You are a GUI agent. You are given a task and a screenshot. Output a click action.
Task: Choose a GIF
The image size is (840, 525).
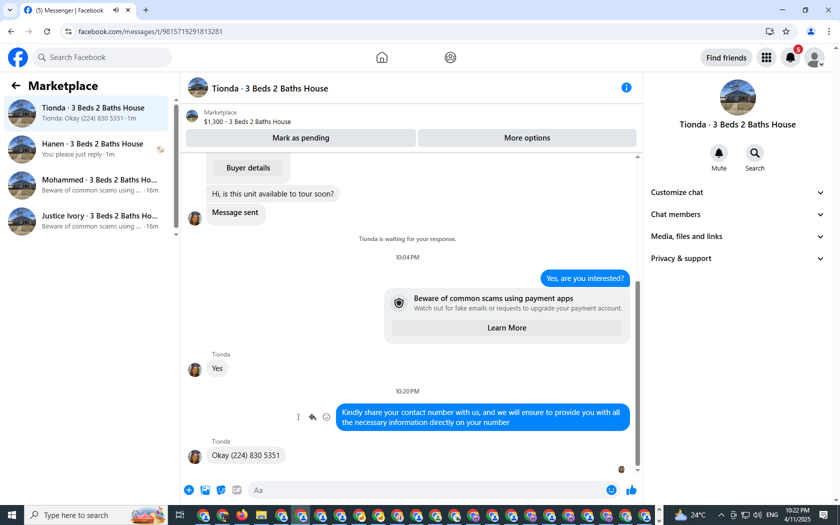point(237,490)
